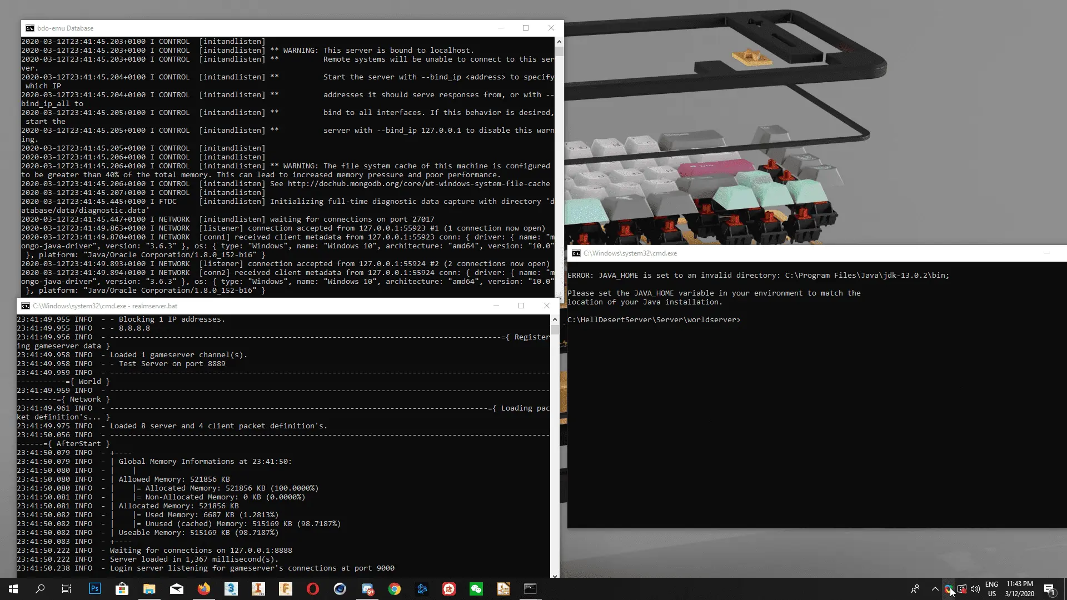The height and width of the screenshot is (600, 1067).
Task: Open system menu icon of bdo-emu Database window
Action: click(x=30, y=28)
